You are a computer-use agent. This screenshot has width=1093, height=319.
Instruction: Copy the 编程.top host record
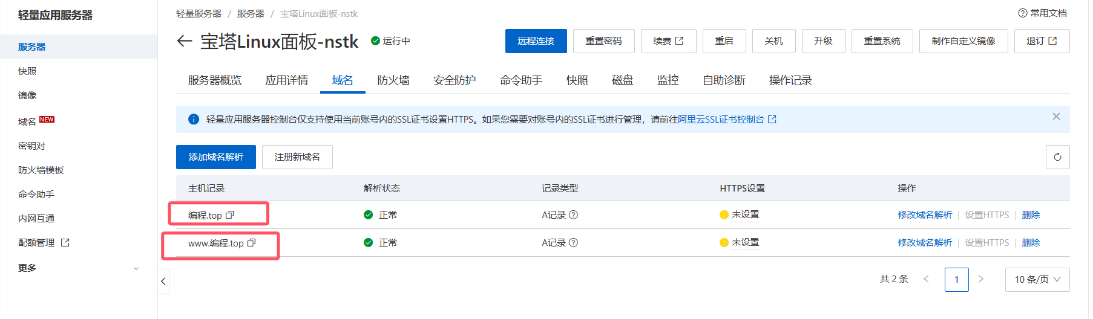[x=230, y=215]
